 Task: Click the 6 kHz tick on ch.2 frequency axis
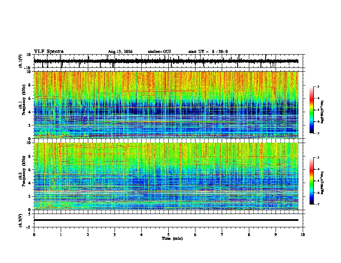[30, 170]
